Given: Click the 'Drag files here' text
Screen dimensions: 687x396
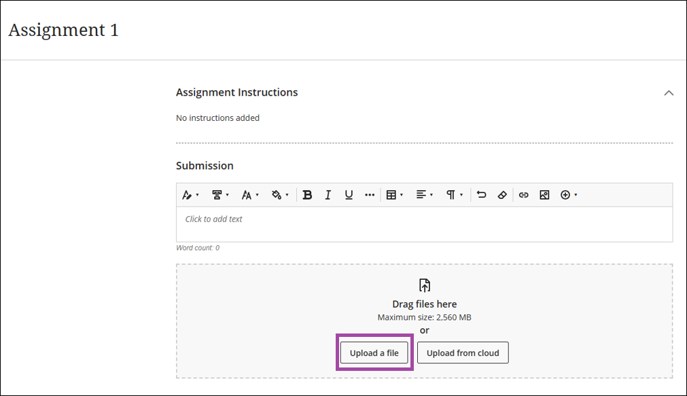Looking at the screenshot, I should pos(425,304).
